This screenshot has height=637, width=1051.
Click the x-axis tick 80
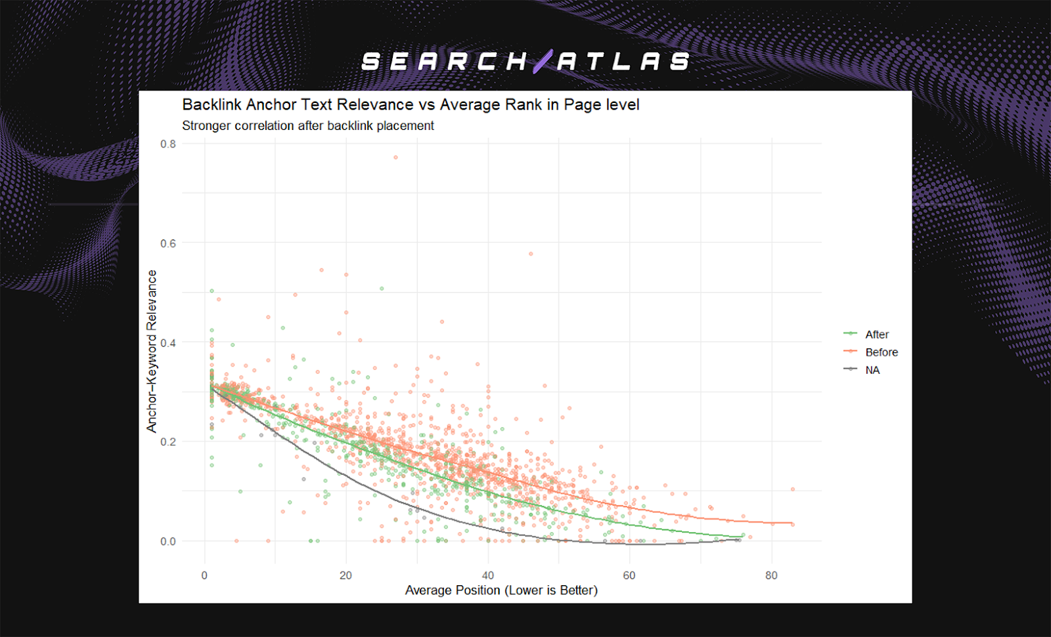click(771, 575)
